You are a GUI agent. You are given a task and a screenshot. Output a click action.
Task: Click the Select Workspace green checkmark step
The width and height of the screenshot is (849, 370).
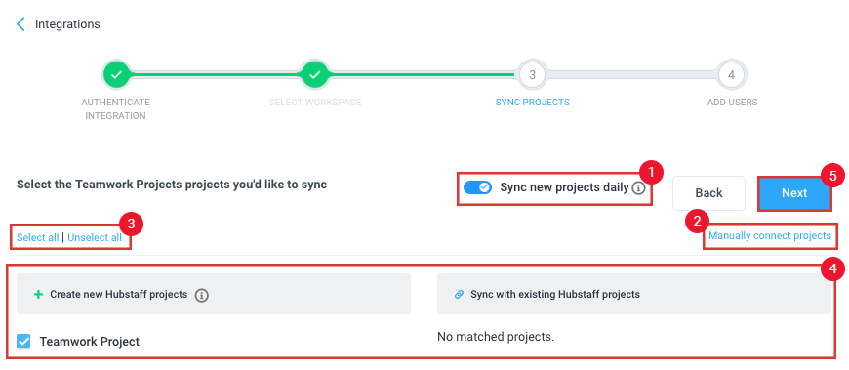314,75
